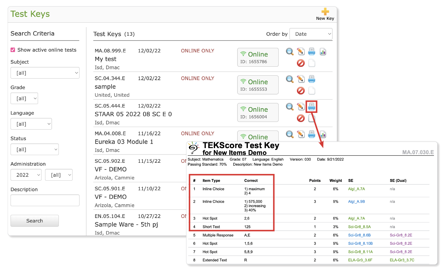Select the Sample Ware - 5th pj entry
448x270 pixels.
(x=126, y=224)
